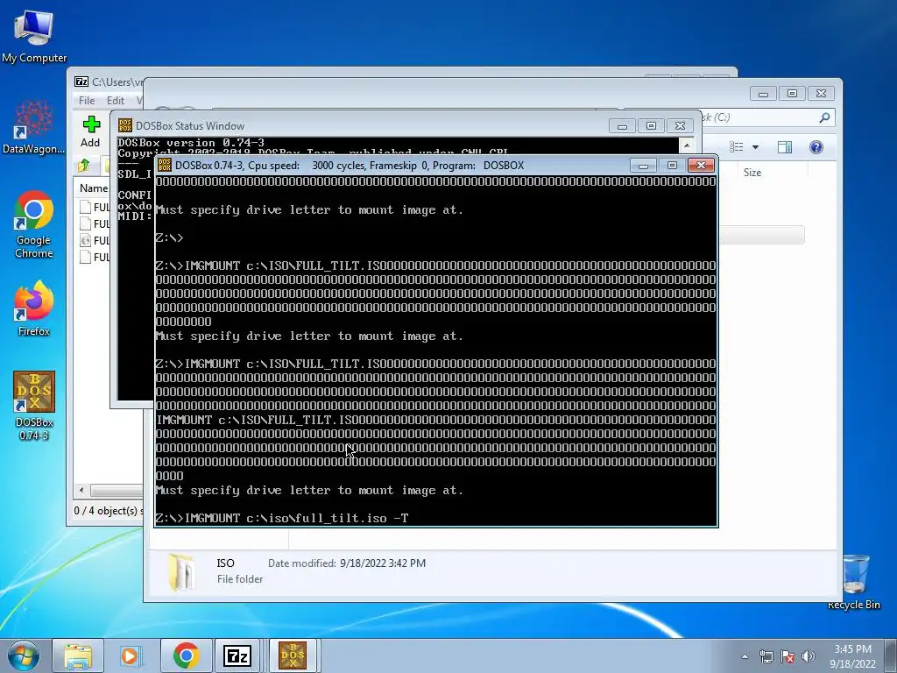This screenshot has height=673, width=897.
Task: Minimize the Explorer window
Action: pos(763,93)
